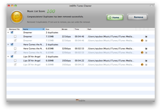This screenshot has height=111, width=161.
Task: Click the 'Removed 3 duplicate(s)' undo notice
Action: pyautogui.click(x=59, y=22)
